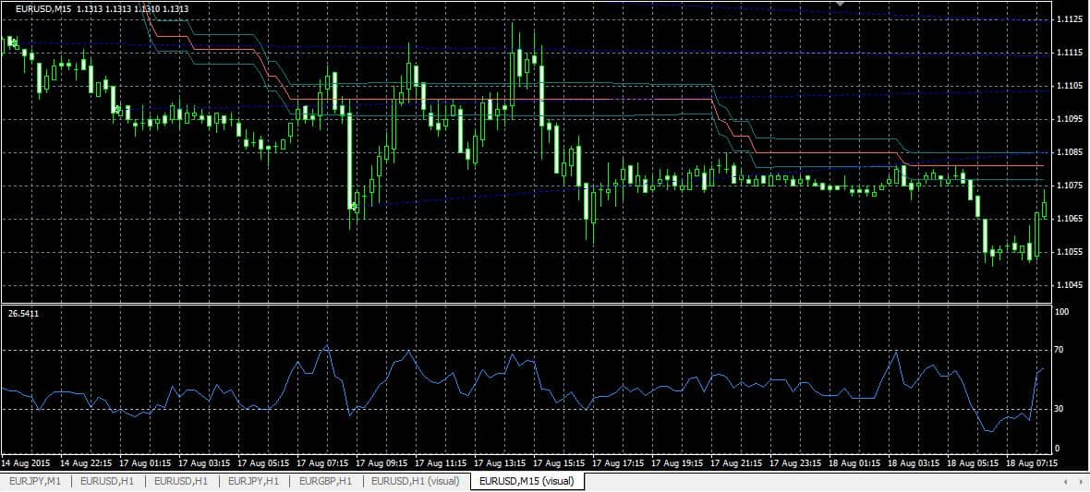Click the 1.1125 price scale label
This screenshot has height=492, width=1090.
tap(1070, 19)
